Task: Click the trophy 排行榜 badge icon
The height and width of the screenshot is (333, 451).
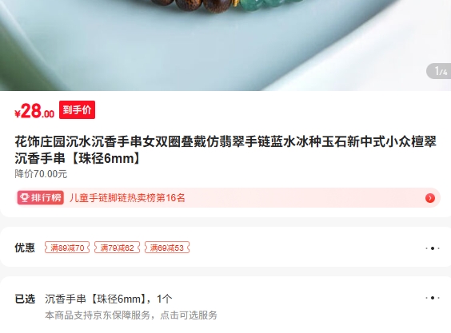Action: click(41, 198)
